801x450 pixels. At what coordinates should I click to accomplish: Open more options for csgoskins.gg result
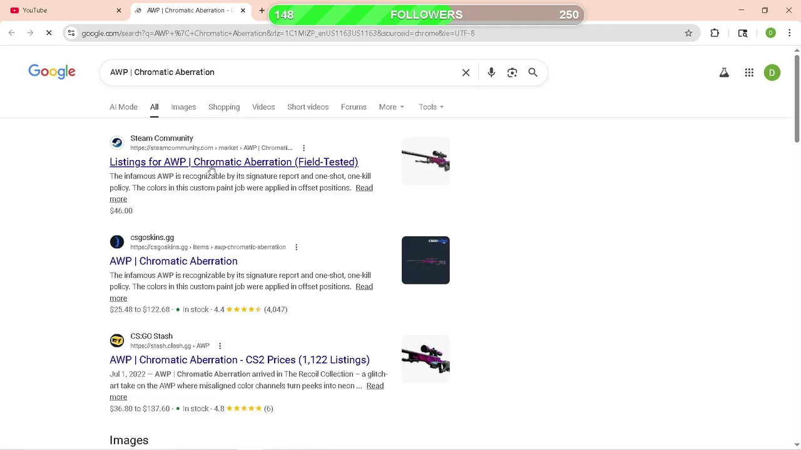296,247
